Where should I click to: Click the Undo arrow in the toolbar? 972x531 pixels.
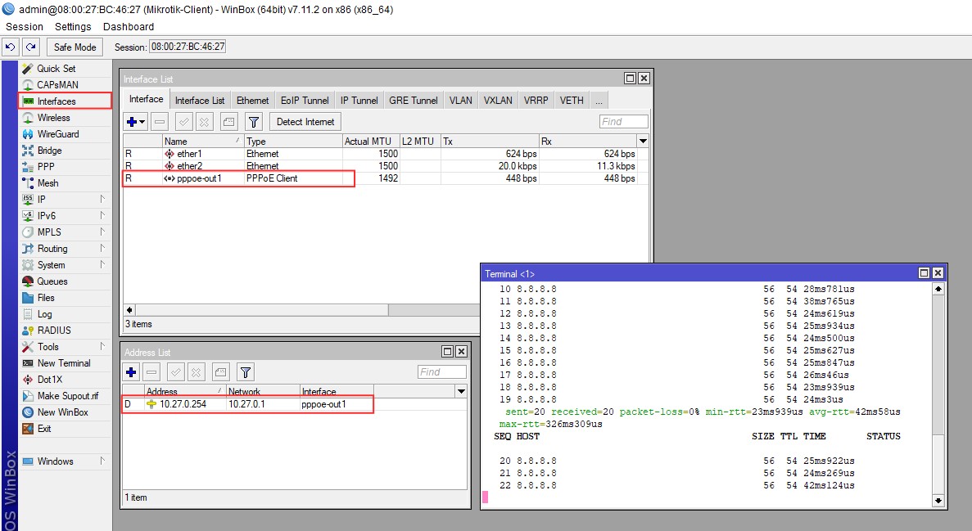(x=11, y=47)
